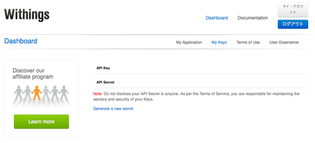The width and height of the screenshot is (315, 143).
Task: Select the My Keys tab
Action: 219,43
